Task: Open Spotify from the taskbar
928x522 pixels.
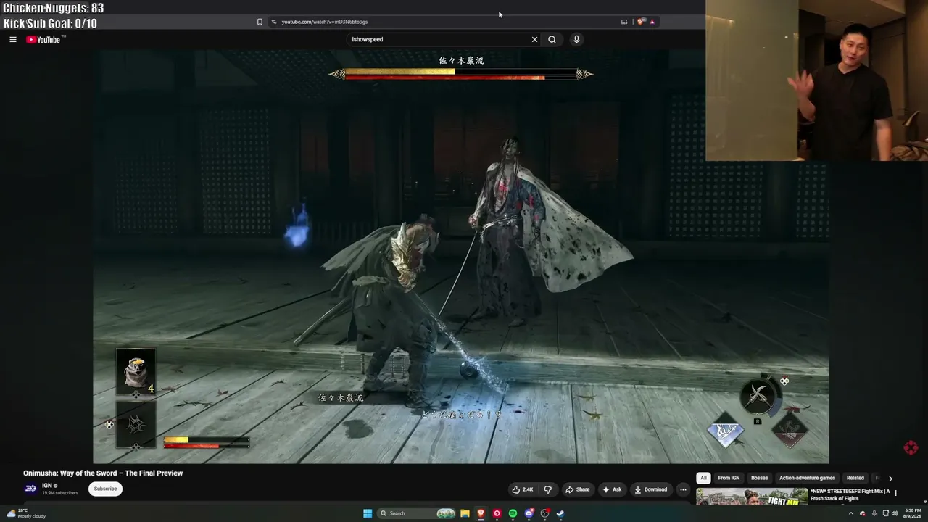Action: click(x=513, y=513)
